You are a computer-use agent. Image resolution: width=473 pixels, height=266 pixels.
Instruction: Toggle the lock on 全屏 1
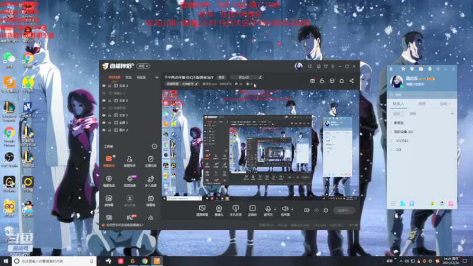point(110,123)
